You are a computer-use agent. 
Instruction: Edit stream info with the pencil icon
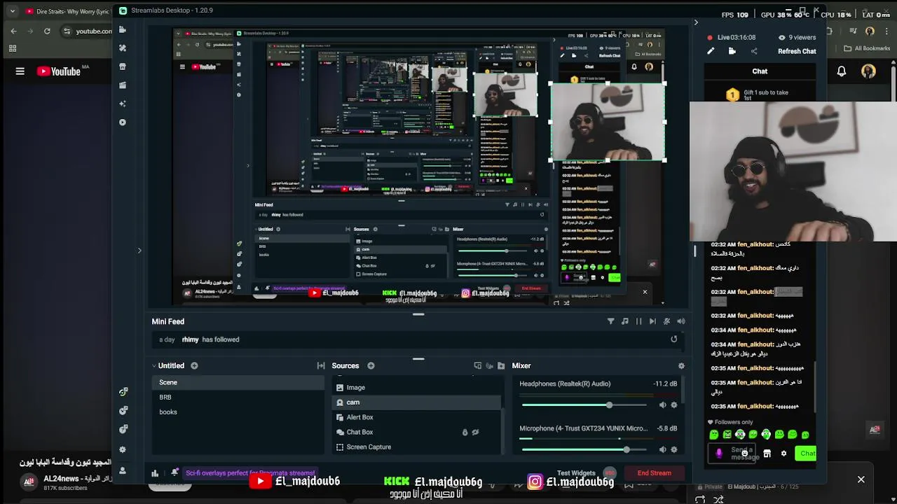pyautogui.click(x=711, y=51)
